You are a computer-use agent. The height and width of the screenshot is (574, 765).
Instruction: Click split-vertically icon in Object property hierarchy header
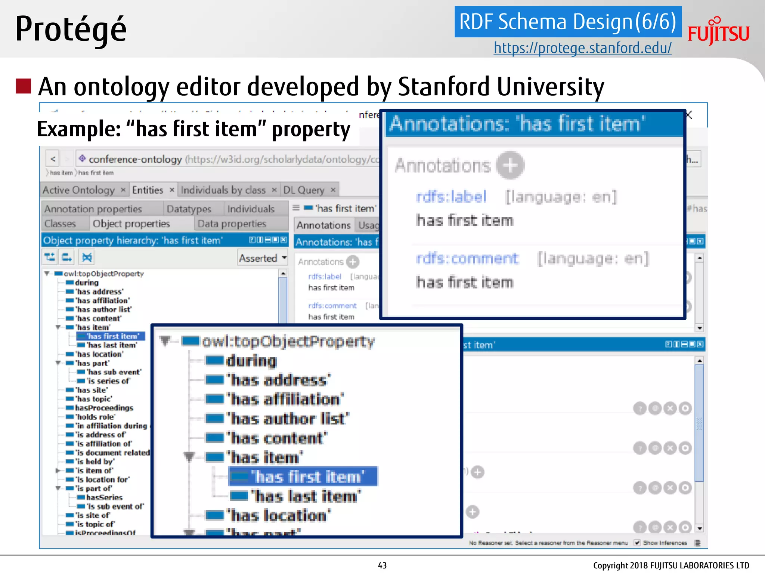coord(260,240)
